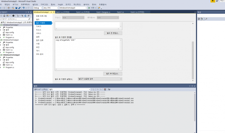Open the WindowsFormsApp5 startup project dropdown
The height and width of the screenshot is (133, 225).
point(86,8)
